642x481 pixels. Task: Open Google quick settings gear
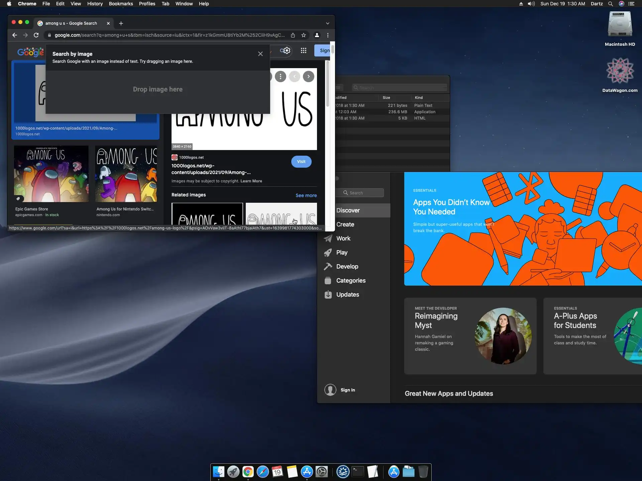pyautogui.click(x=287, y=50)
